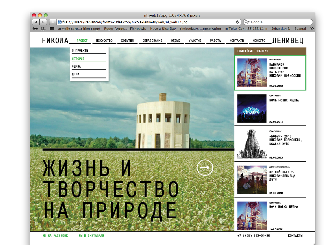Follow the МЫ НА FACEBOOK link

point(55,236)
